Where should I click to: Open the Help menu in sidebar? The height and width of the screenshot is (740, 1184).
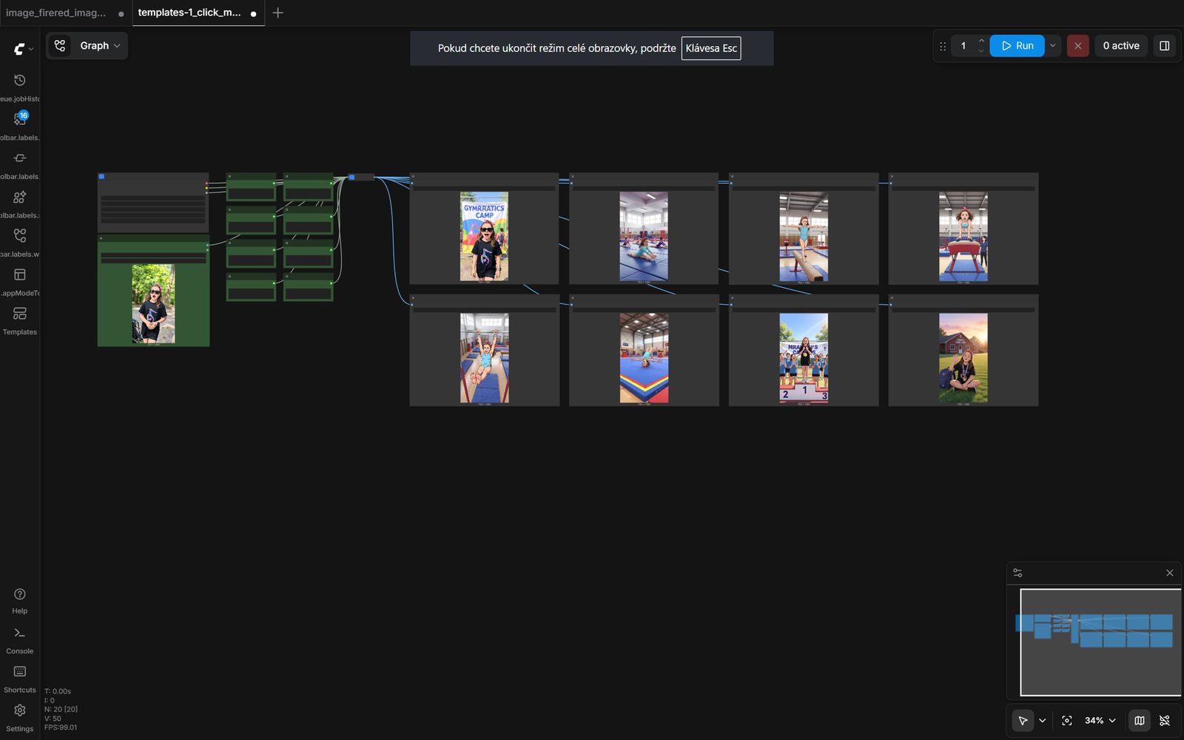pos(20,595)
